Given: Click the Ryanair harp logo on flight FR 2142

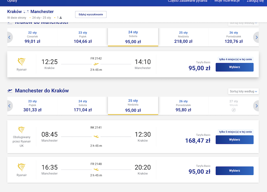Looking at the screenshot, I should click(x=22, y=62).
